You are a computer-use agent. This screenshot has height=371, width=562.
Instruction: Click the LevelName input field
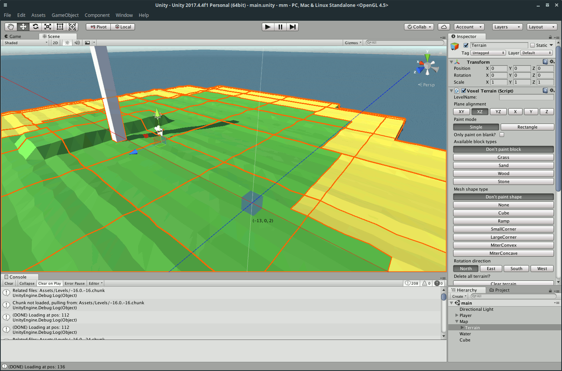point(526,97)
